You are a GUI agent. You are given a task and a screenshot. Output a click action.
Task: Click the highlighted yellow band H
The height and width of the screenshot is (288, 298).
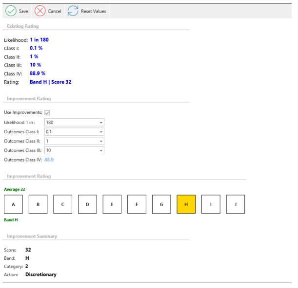[x=186, y=204]
